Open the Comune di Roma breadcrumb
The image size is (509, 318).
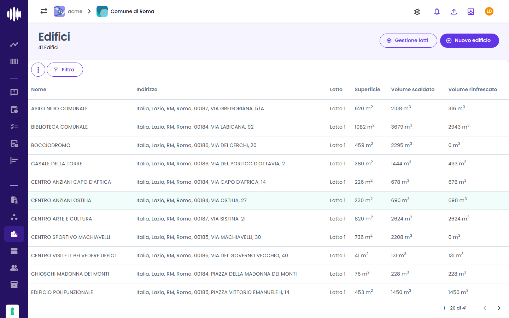[125, 11]
